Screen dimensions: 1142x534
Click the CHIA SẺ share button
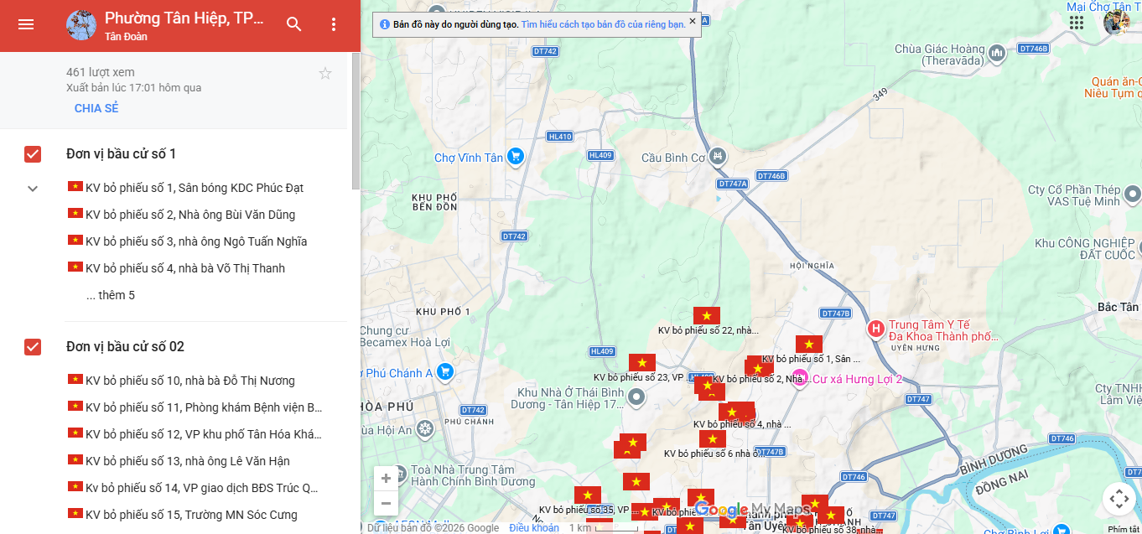96,108
